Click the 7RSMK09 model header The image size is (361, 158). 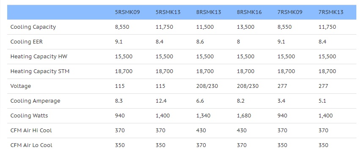click(x=290, y=12)
